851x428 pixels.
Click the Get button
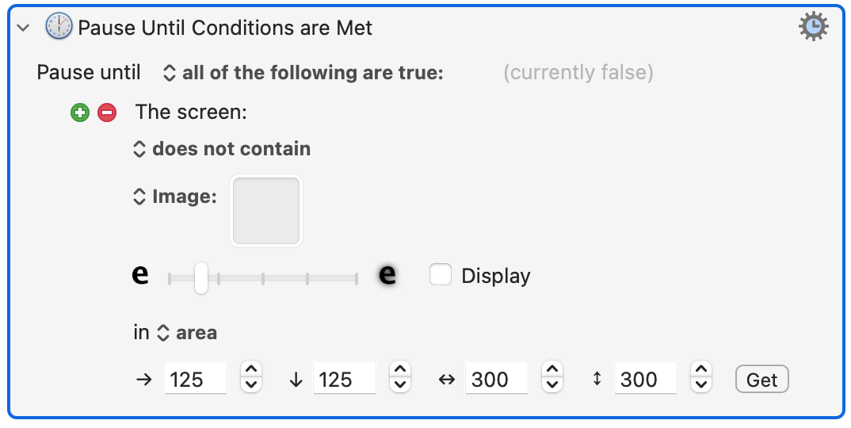point(762,379)
